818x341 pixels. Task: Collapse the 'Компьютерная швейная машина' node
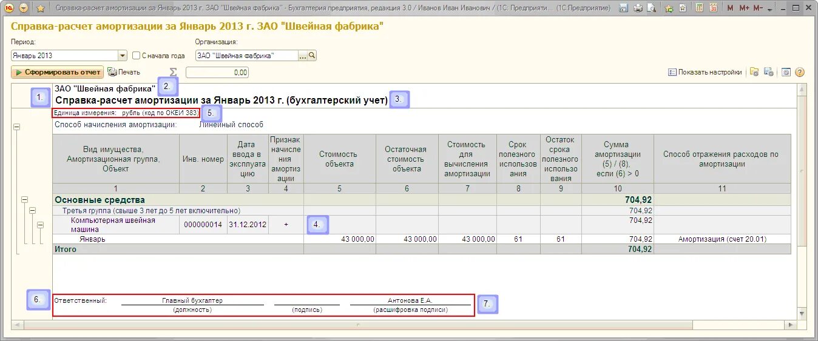41,225
